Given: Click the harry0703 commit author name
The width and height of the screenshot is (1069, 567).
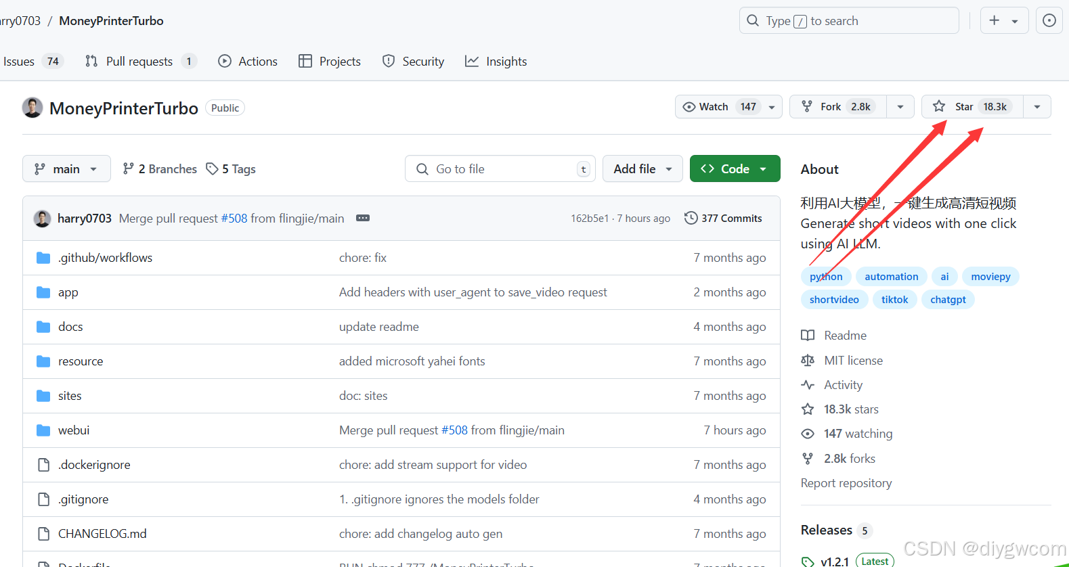Looking at the screenshot, I should pyautogui.click(x=85, y=219).
